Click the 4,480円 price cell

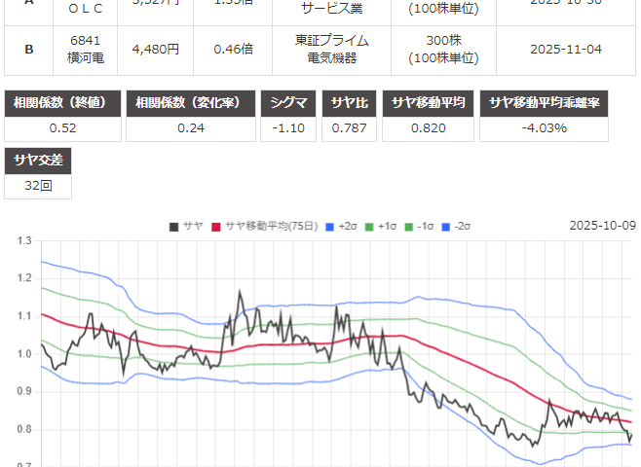[158, 49]
